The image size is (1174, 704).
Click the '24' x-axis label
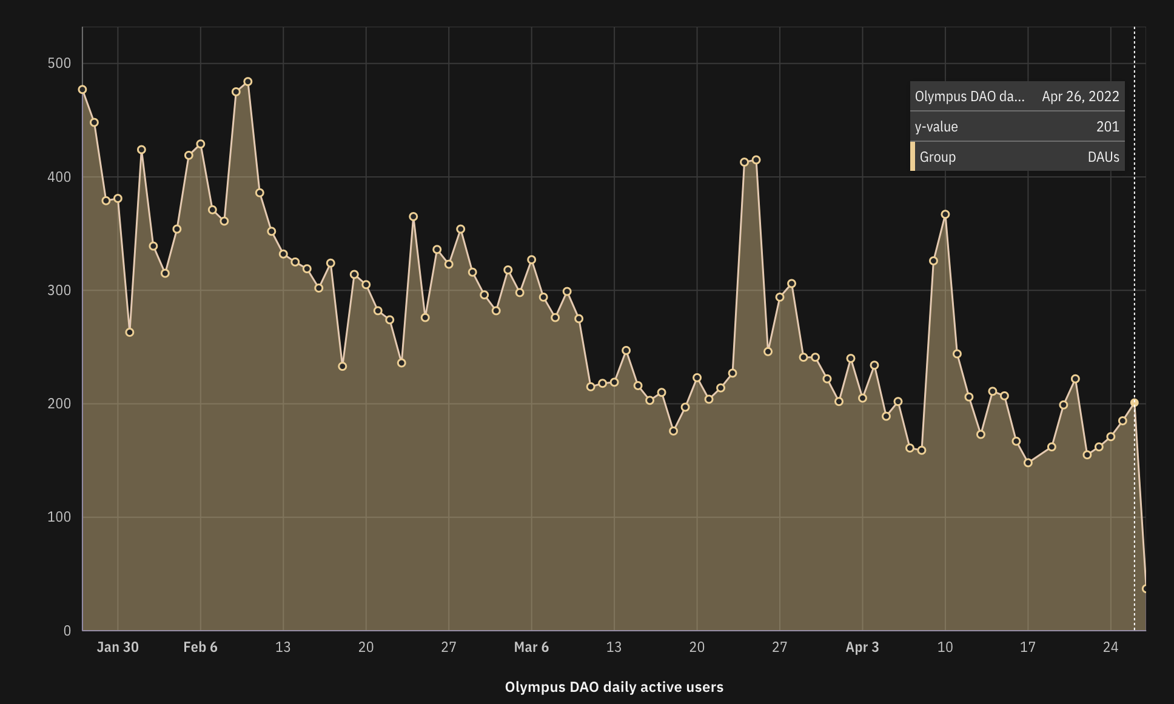tap(1110, 647)
